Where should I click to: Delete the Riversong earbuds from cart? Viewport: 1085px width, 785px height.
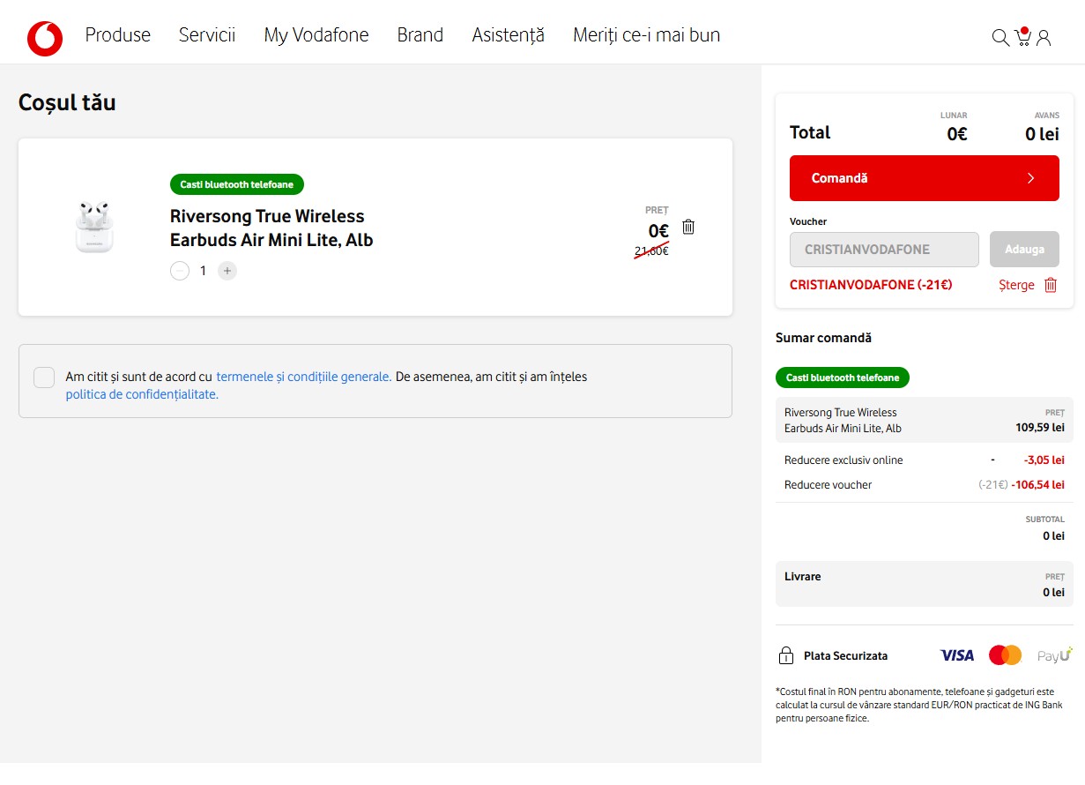[688, 227]
